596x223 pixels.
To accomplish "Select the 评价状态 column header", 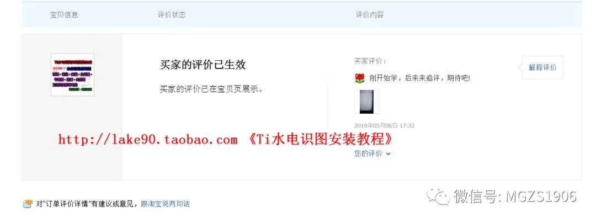I will (x=172, y=15).
